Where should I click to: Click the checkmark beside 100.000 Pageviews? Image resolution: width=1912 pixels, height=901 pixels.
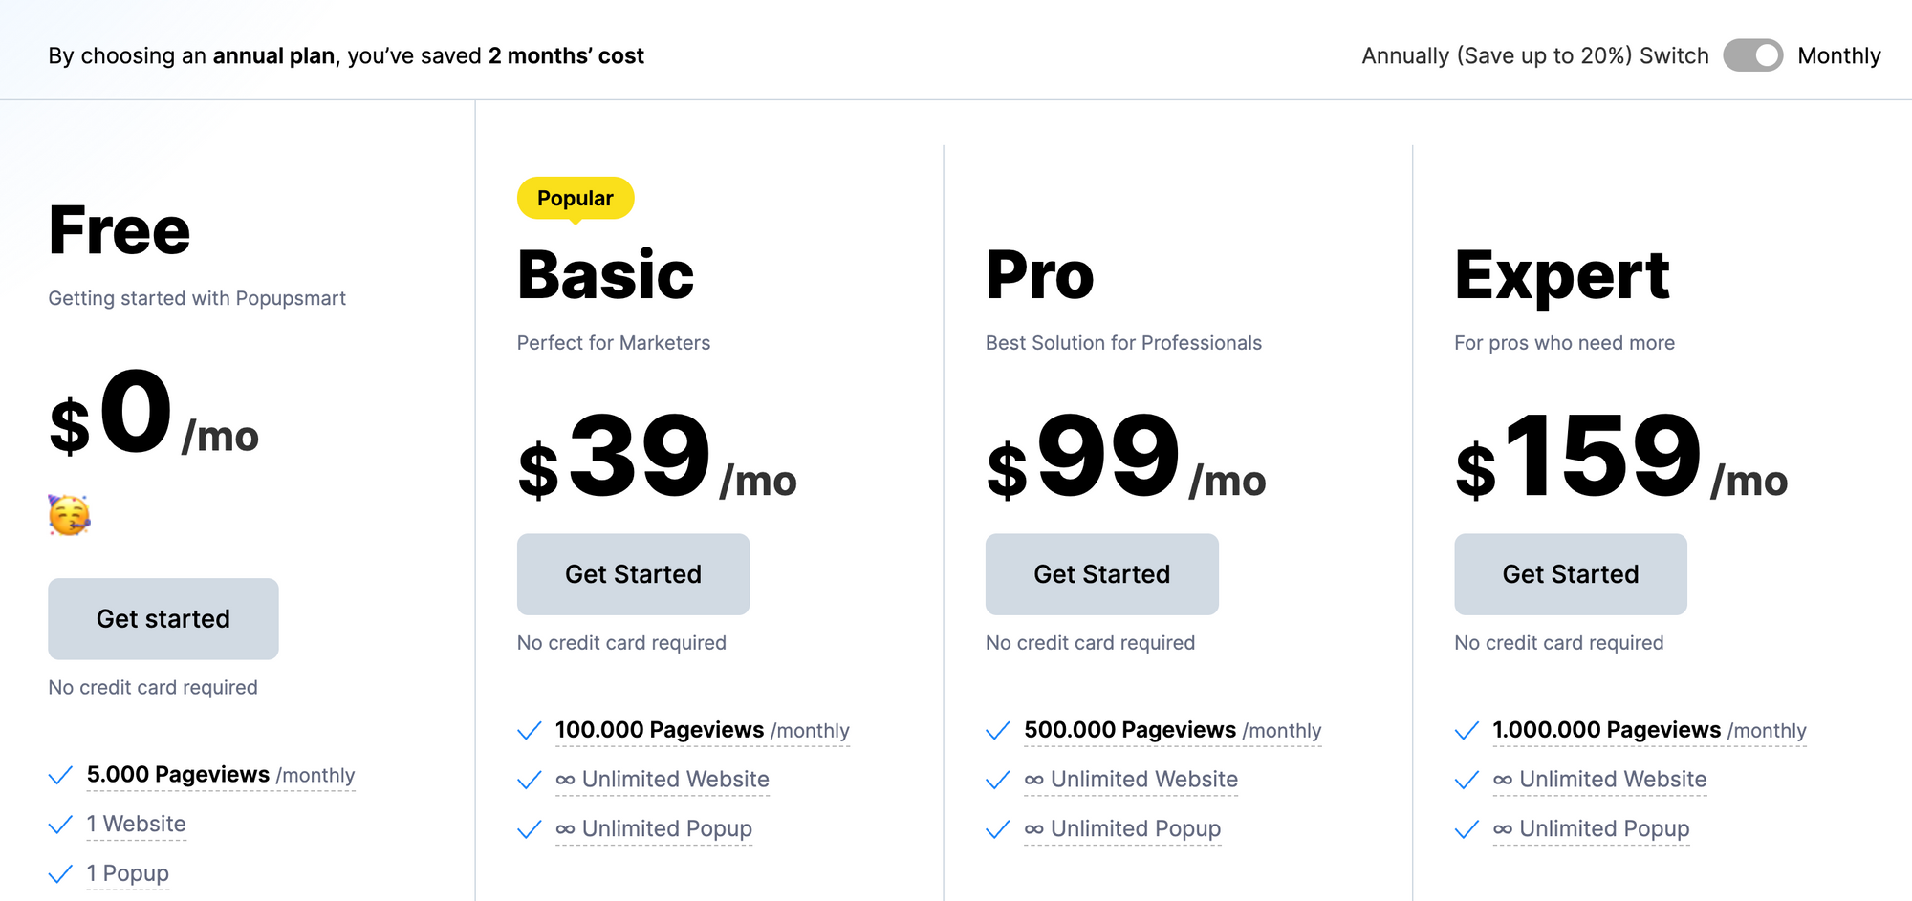coord(528,730)
